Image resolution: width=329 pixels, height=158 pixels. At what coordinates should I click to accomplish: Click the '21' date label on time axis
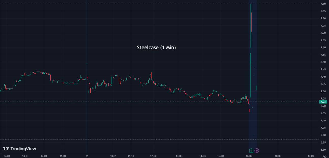click(x=87, y=156)
